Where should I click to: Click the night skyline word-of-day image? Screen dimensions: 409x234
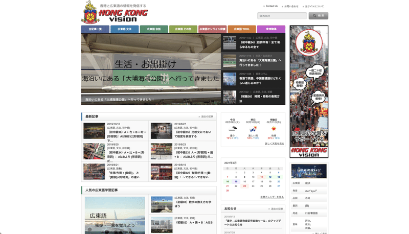pyautogui.click(x=309, y=171)
